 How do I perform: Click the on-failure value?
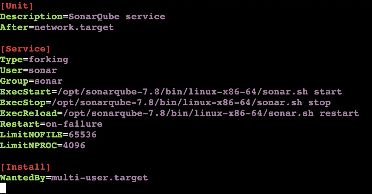pyautogui.click(x=74, y=124)
